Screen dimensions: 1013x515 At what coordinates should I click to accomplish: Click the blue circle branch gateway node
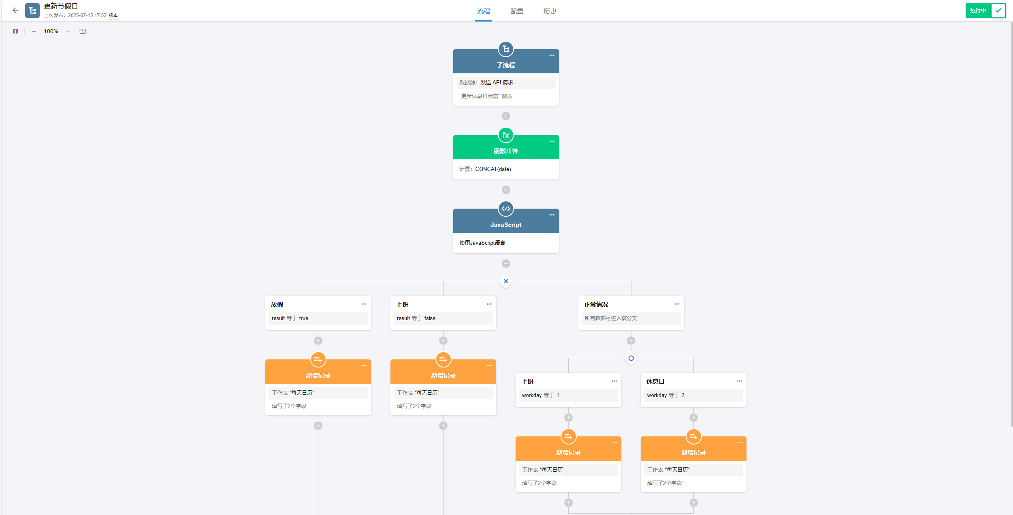point(631,358)
